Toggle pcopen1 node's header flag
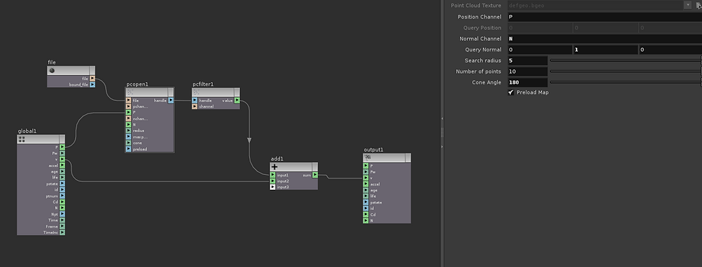Screen dimensions: 702x267 coord(170,92)
